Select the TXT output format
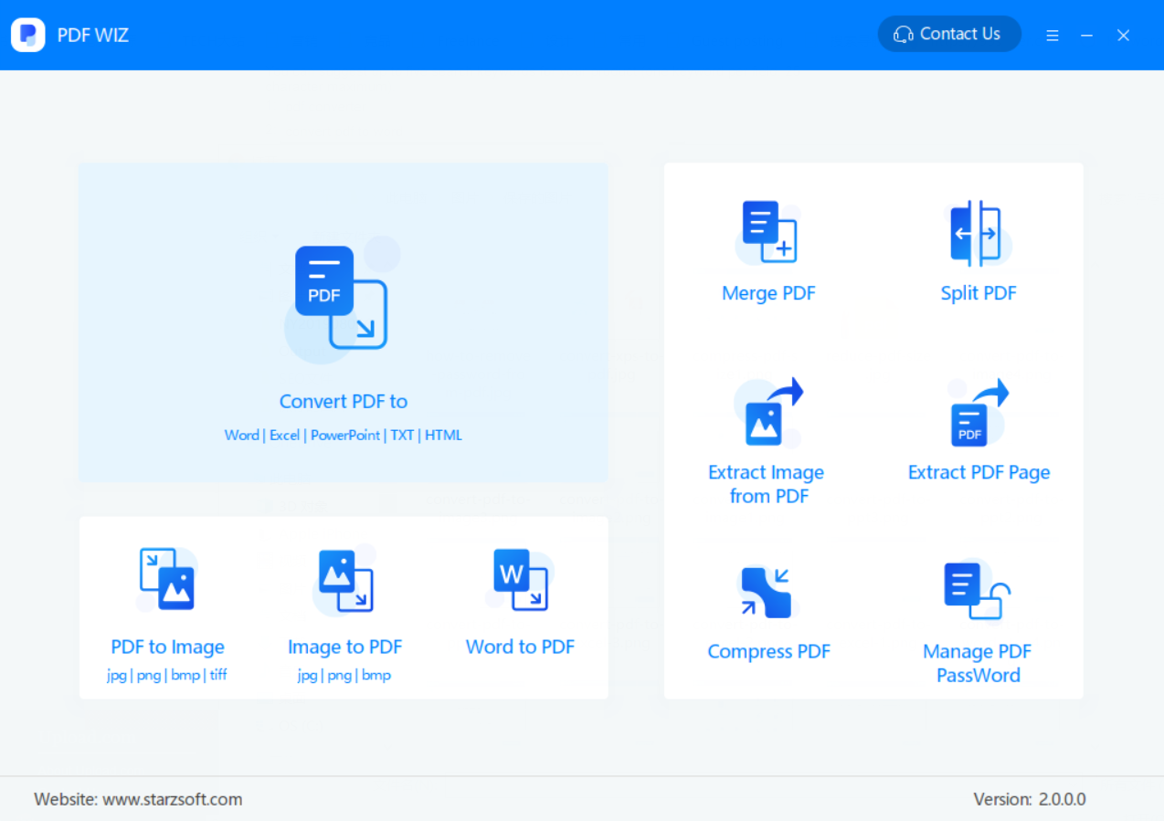1164x821 pixels. pyautogui.click(x=401, y=435)
